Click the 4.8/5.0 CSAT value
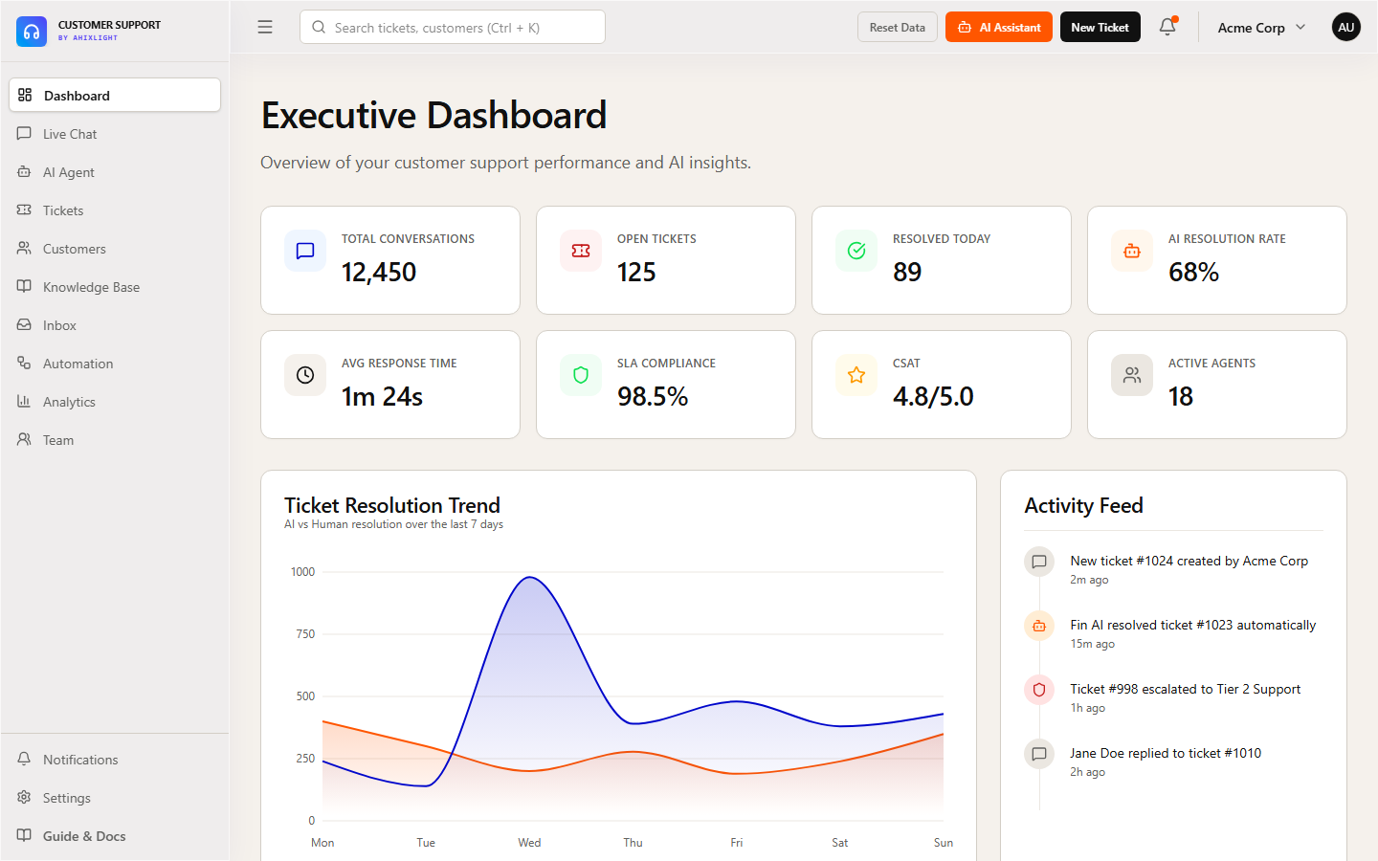This screenshot has width=1378, height=861. pyautogui.click(x=933, y=397)
